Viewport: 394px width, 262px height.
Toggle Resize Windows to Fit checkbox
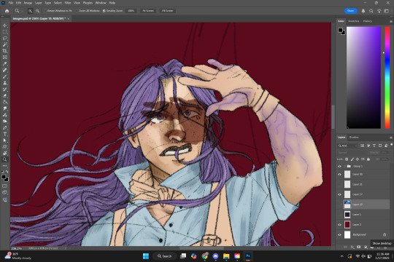tap(45, 11)
